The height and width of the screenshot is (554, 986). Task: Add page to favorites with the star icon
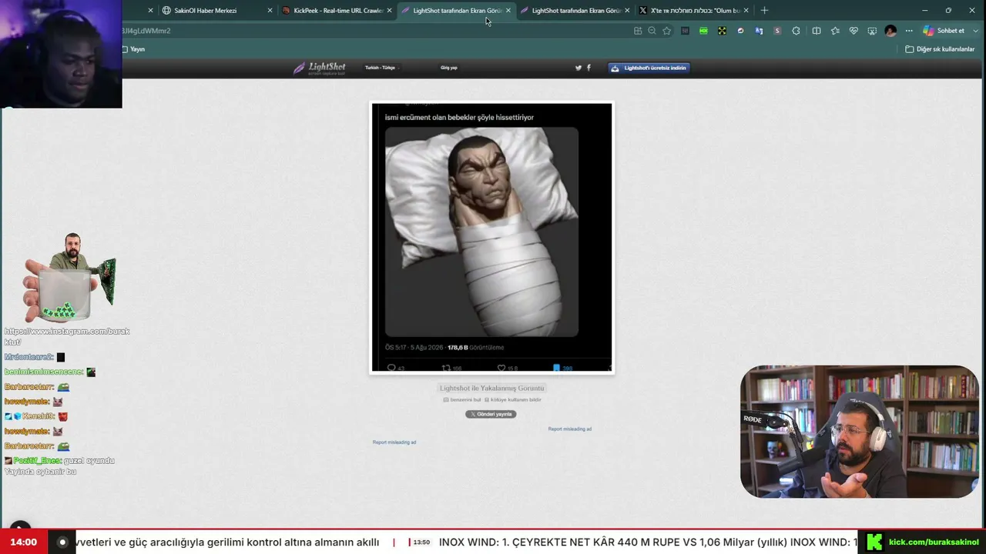pos(667,31)
